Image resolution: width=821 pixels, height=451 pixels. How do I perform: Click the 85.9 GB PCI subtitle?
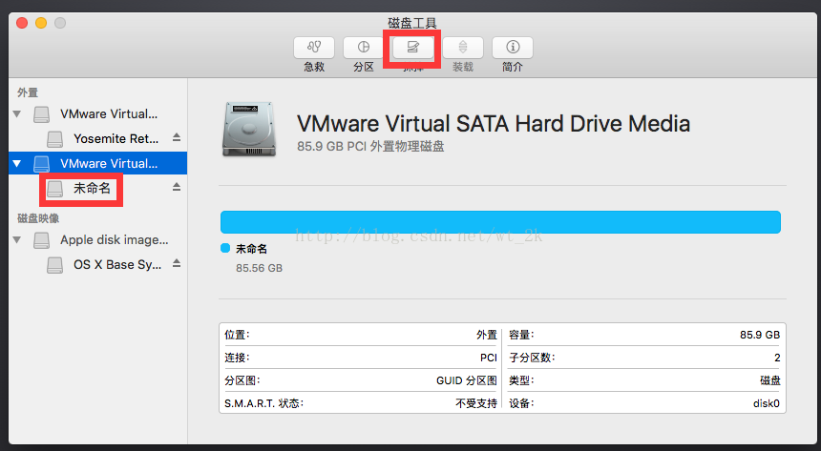click(370, 147)
